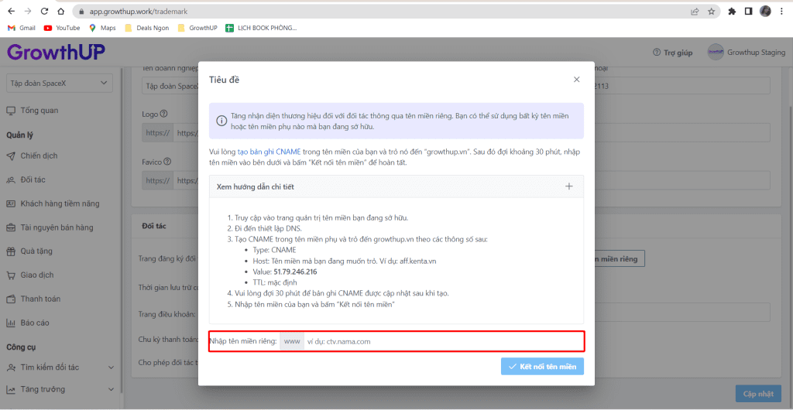Image resolution: width=793 pixels, height=410 pixels.
Task: Bookmark this page with the star icon
Action: point(711,12)
